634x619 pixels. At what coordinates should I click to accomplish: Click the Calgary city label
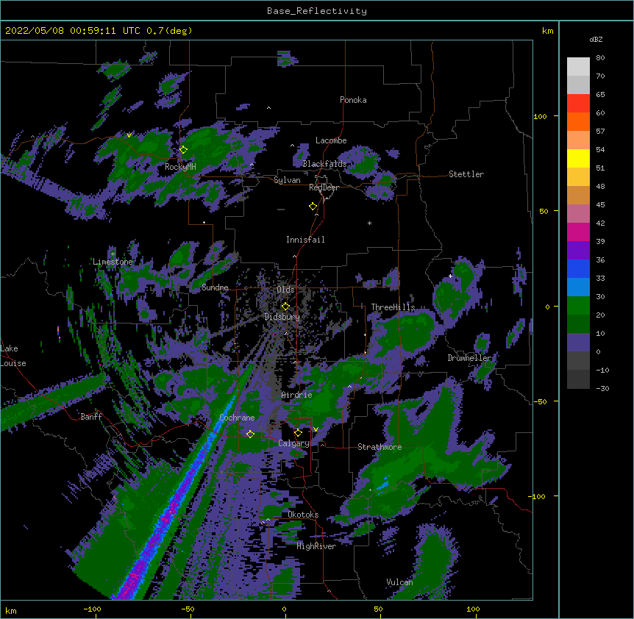click(x=293, y=443)
